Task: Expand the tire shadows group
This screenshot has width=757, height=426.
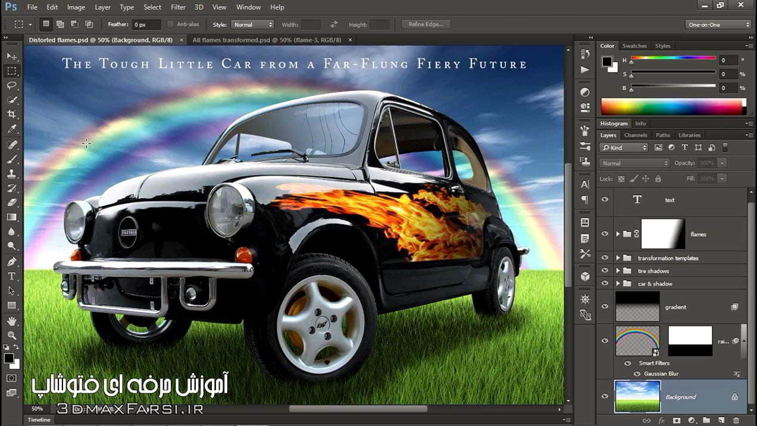Action: click(x=618, y=271)
